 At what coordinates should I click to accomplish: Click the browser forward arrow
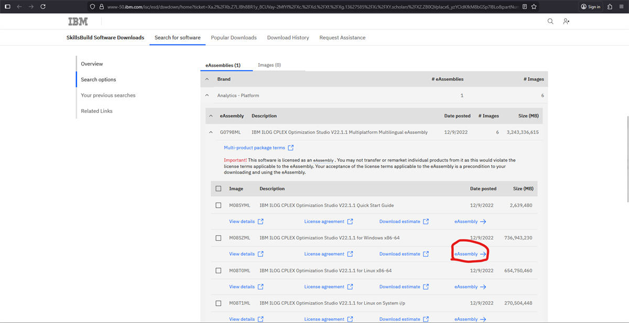[x=31, y=7]
